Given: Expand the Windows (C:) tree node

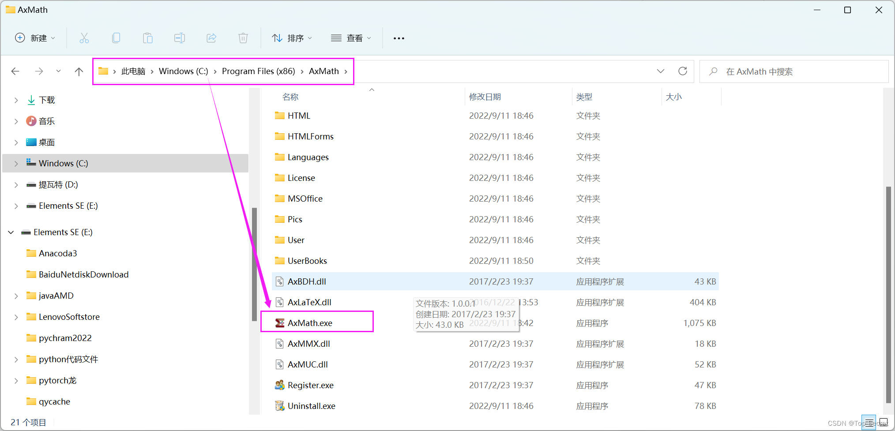Looking at the screenshot, I should tap(16, 163).
